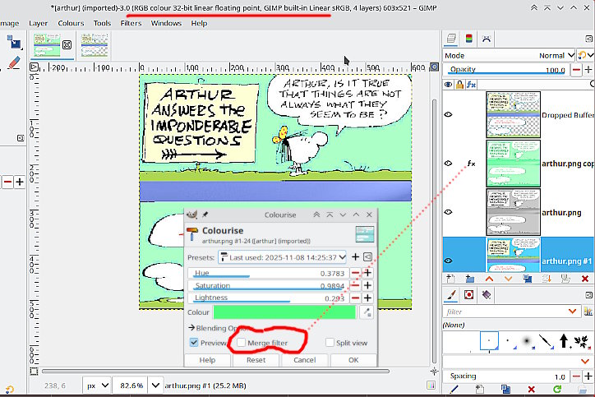Raise layer with up arrow icon
595x397 pixels.
pyautogui.click(x=489, y=279)
